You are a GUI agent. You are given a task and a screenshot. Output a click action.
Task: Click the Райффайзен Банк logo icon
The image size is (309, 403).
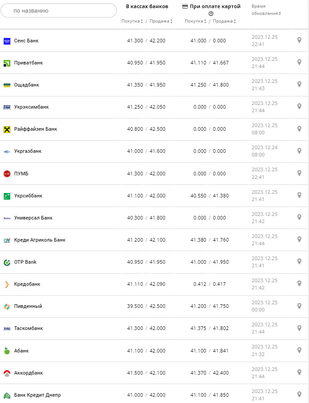tap(7, 129)
